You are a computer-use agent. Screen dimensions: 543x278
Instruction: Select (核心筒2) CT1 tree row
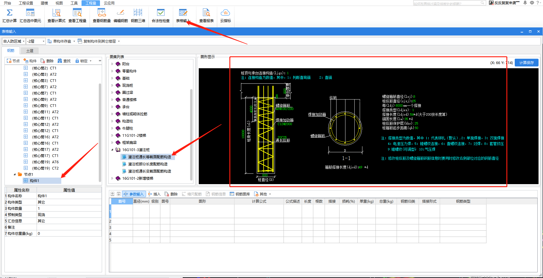[44, 68]
